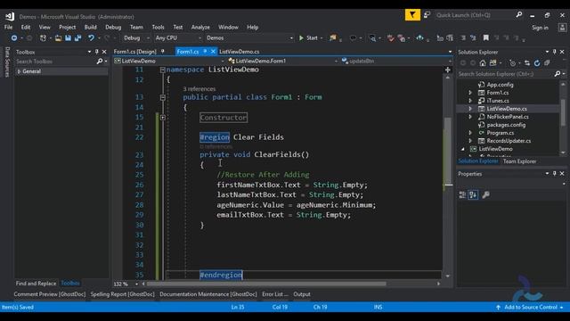The height and width of the screenshot is (321, 570).
Task: Toggle pin on Form1.cs [Design] tab
Action: coord(162,52)
